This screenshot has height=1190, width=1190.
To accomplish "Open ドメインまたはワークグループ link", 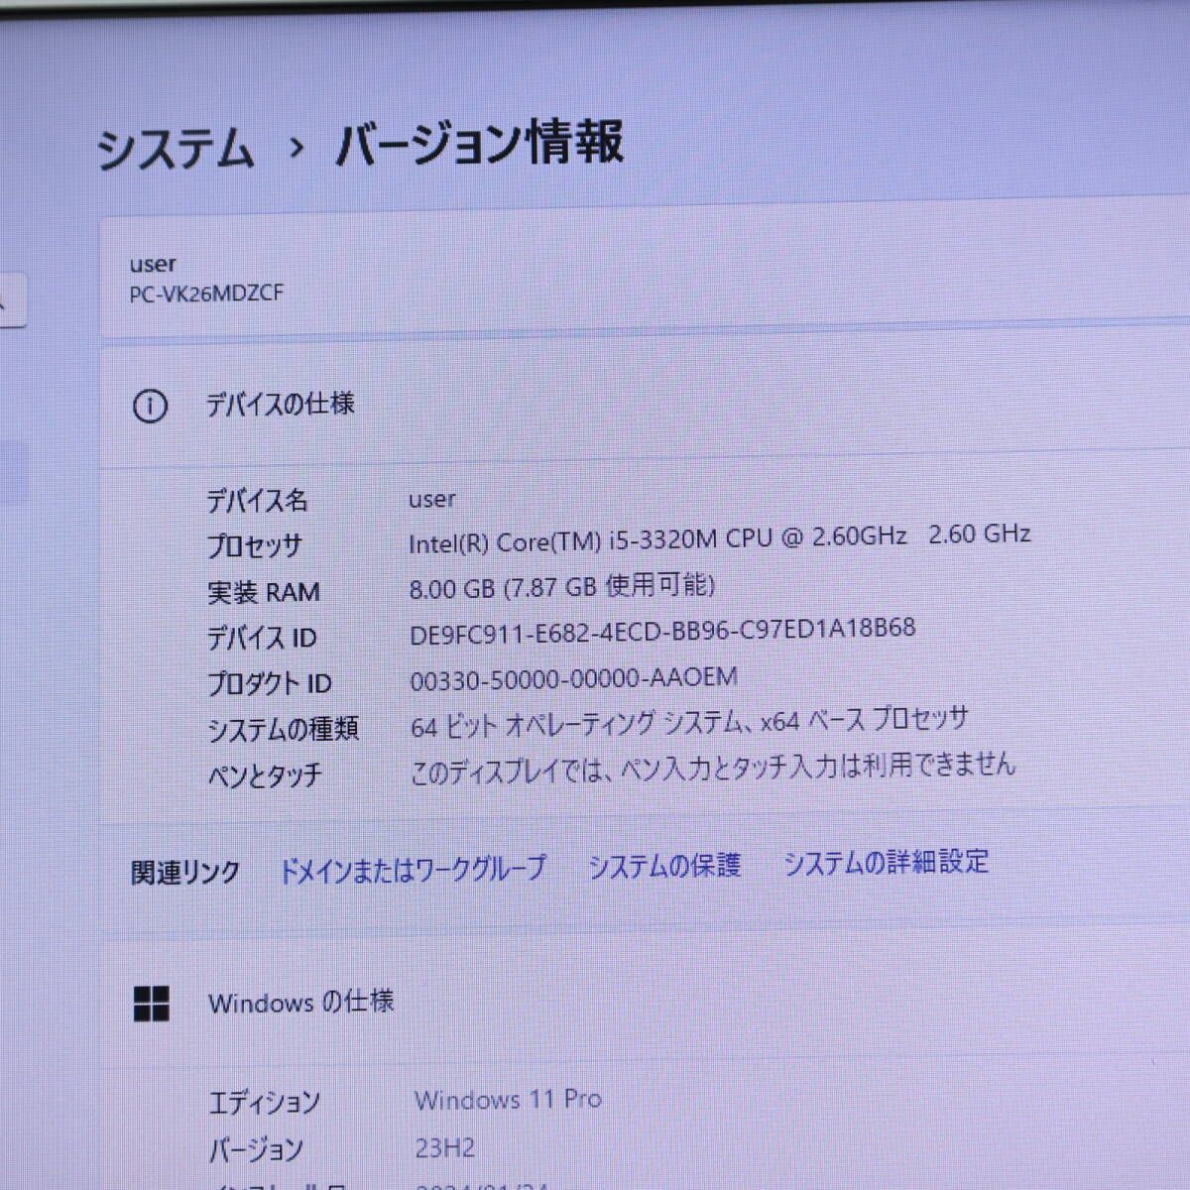I will click(x=413, y=869).
